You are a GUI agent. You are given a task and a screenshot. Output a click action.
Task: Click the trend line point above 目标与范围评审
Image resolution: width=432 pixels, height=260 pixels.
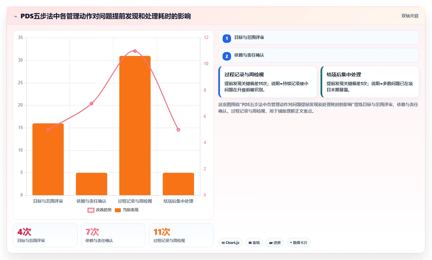tap(48, 130)
